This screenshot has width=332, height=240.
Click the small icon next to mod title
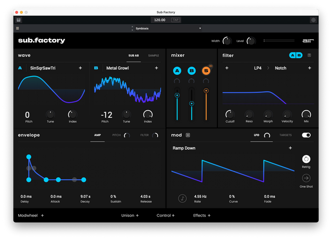coord(188,135)
